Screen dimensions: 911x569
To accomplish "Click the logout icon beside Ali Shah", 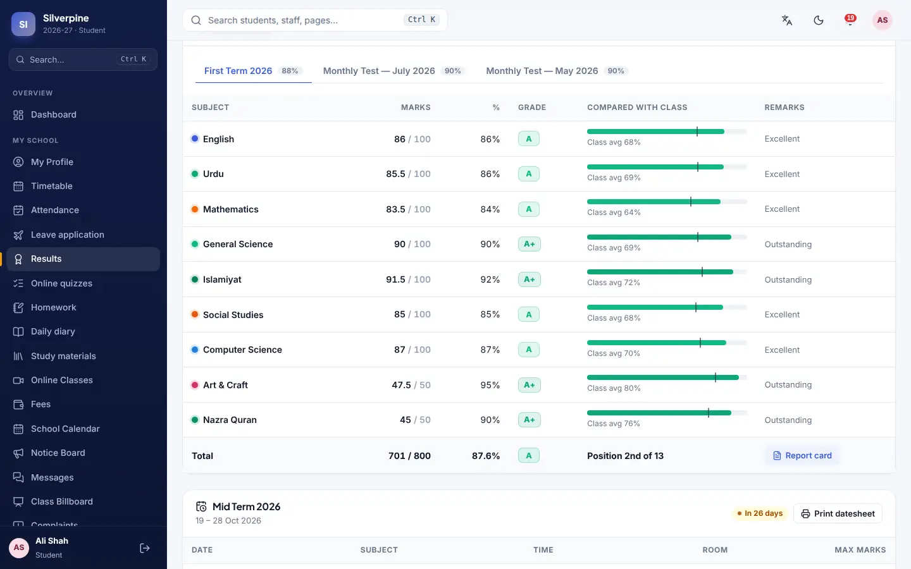I will pyautogui.click(x=145, y=548).
